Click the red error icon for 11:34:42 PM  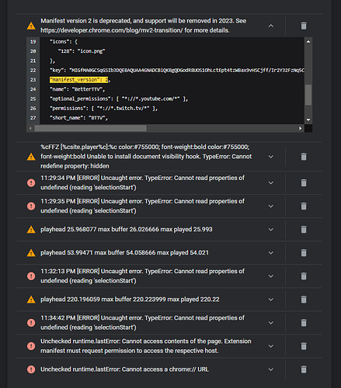31,323
